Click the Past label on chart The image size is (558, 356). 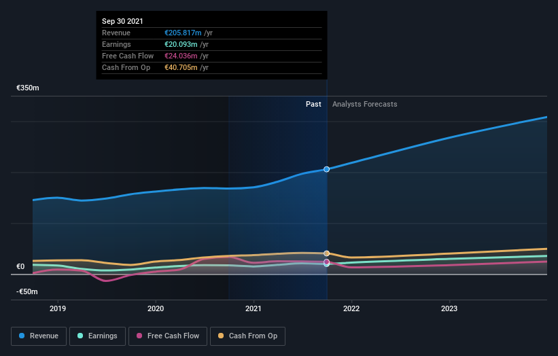click(x=313, y=104)
